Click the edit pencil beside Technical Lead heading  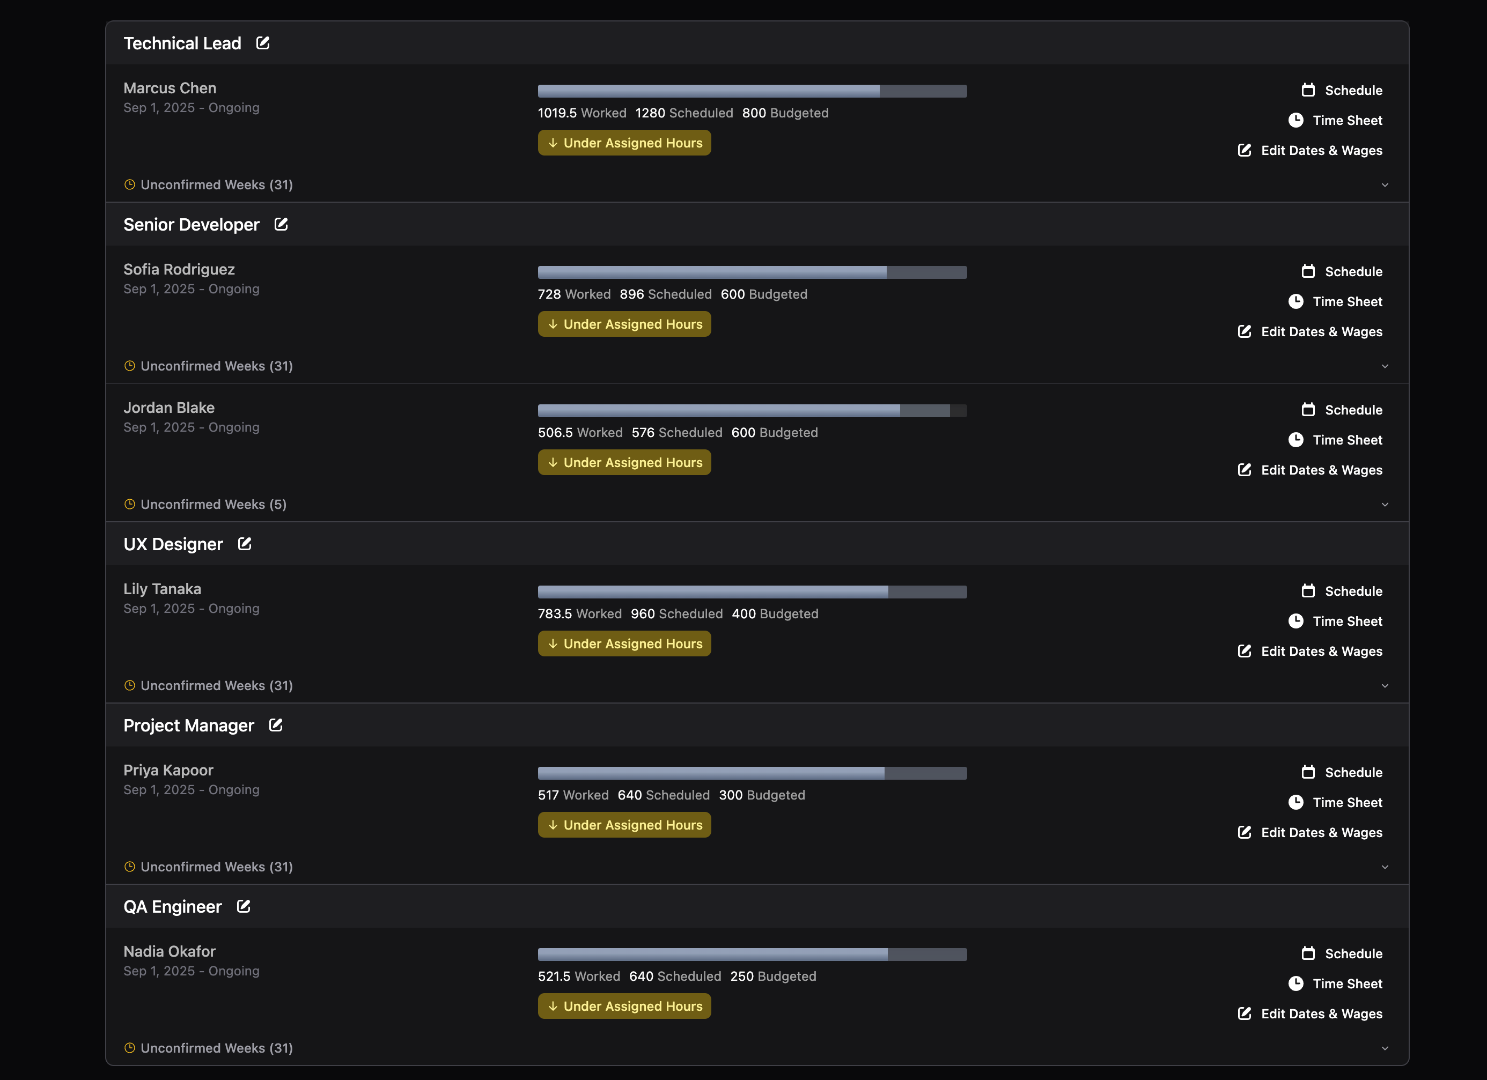pos(262,42)
